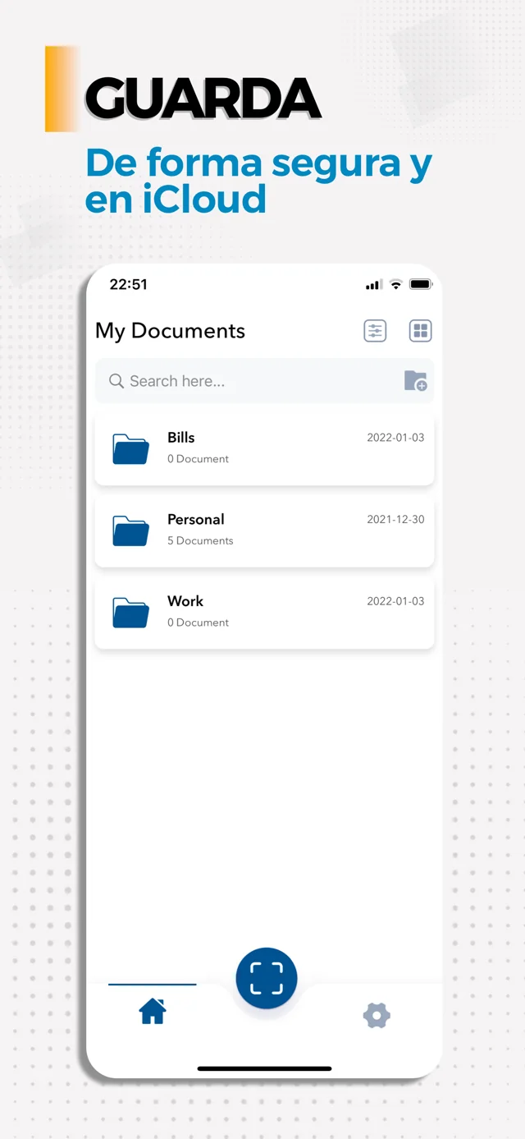Tap the cellular signal bars

pos(374,285)
